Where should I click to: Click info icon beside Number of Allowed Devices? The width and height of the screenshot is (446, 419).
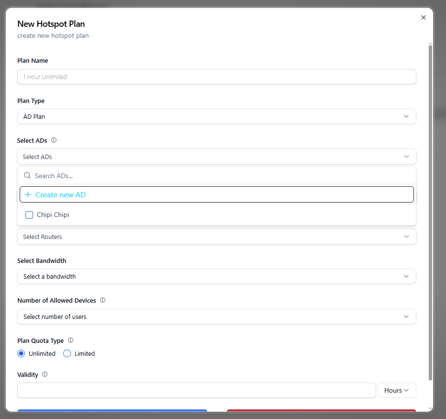click(x=103, y=300)
